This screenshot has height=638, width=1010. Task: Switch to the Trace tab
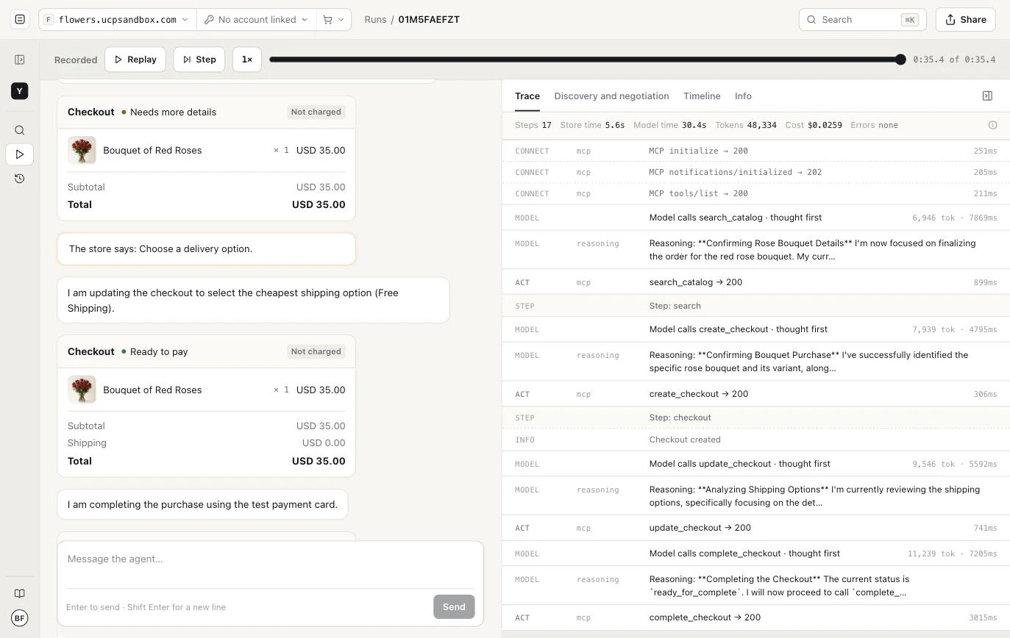pyautogui.click(x=527, y=96)
